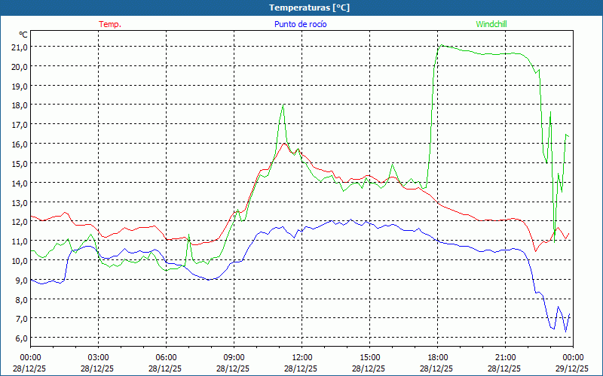Select the 09:00 time axis marker
603x376 pixels.
[234, 357]
